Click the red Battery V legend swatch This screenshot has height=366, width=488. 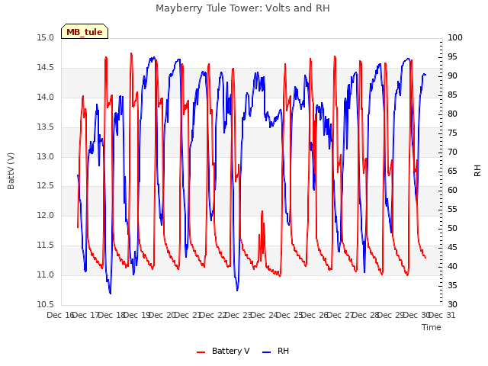tap(201, 352)
